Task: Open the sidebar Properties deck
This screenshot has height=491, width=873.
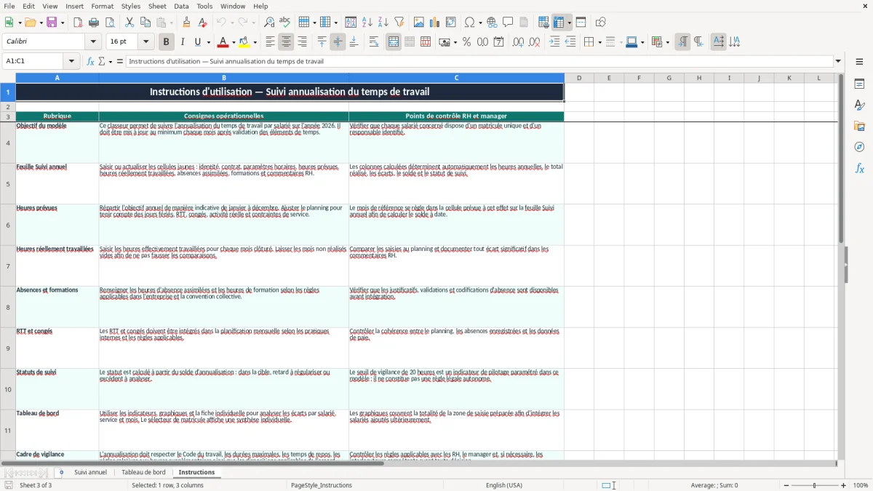Action: [x=859, y=84]
